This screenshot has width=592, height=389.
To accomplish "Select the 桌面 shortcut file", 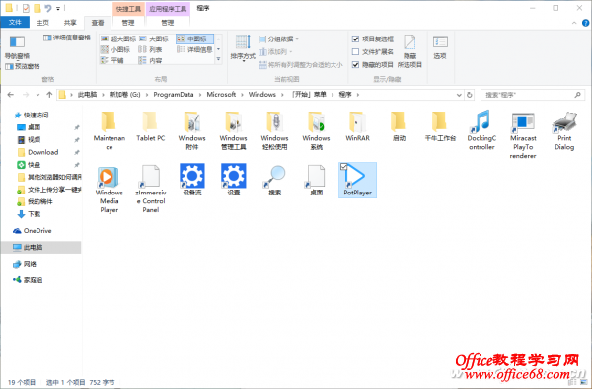I will point(316,180).
